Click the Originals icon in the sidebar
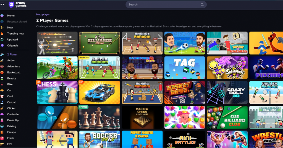The width and height of the screenshot is (283, 148). 2,45
